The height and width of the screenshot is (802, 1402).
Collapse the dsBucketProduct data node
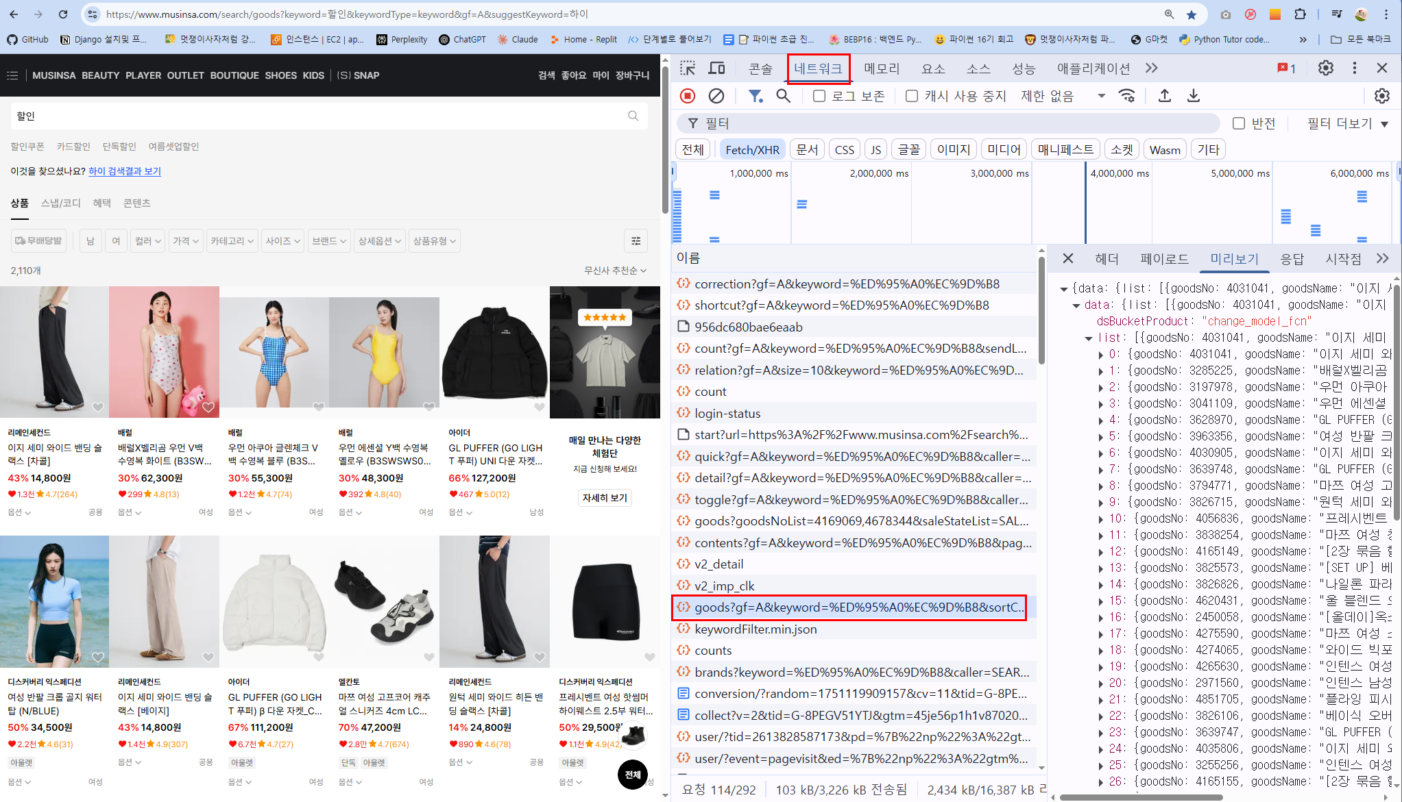pyautogui.click(x=1076, y=305)
